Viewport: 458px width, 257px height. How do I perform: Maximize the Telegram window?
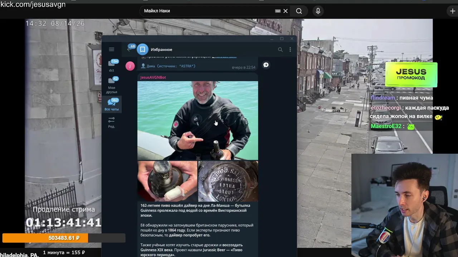pyautogui.click(x=282, y=39)
